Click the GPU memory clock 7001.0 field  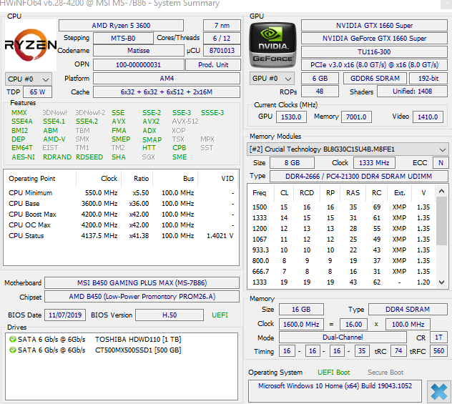click(356, 117)
